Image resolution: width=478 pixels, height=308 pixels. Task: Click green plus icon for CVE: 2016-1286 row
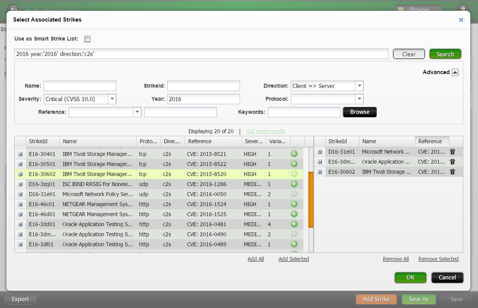[x=294, y=184]
